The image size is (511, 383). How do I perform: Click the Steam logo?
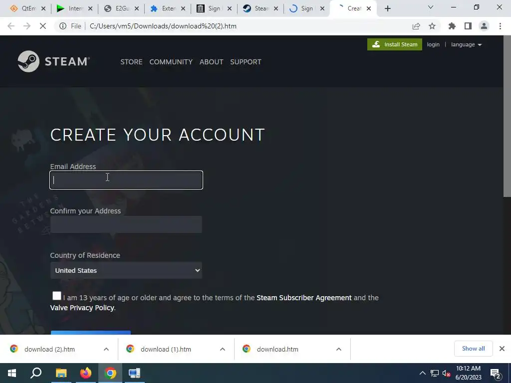pyautogui.click(x=54, y=61)
